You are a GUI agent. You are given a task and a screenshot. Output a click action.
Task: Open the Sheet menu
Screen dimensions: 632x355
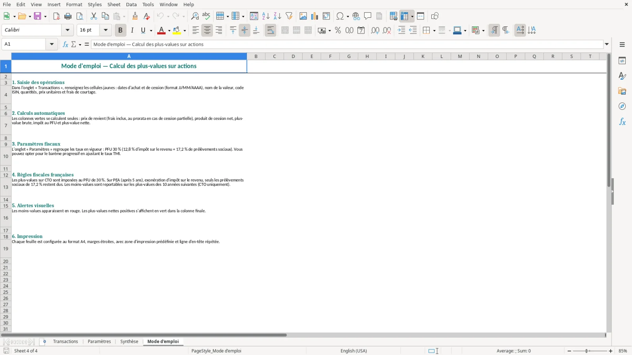(x=114, y=4)
